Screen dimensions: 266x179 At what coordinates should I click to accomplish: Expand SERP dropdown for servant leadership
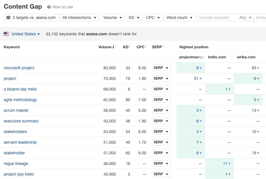coord(161,142)
